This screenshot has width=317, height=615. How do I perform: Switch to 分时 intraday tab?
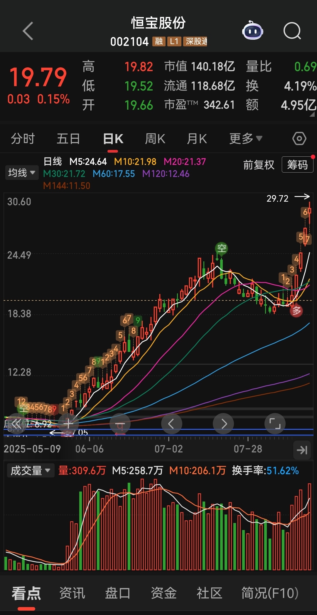(x=23, y=138)
